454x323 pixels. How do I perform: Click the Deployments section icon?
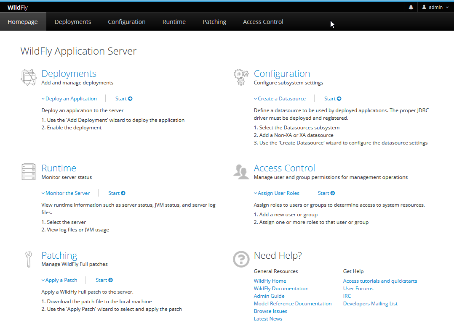[x=28, y=78]
